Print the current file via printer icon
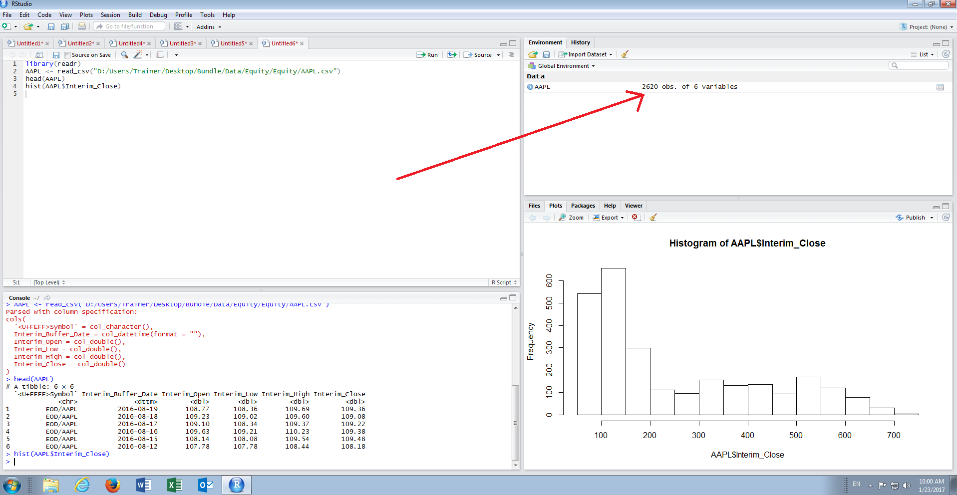The image size is (957, 495). (x=82, y=26)
